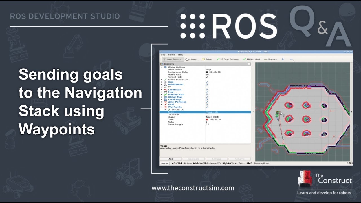Click the Background Color black swatch

click(207, 72)
